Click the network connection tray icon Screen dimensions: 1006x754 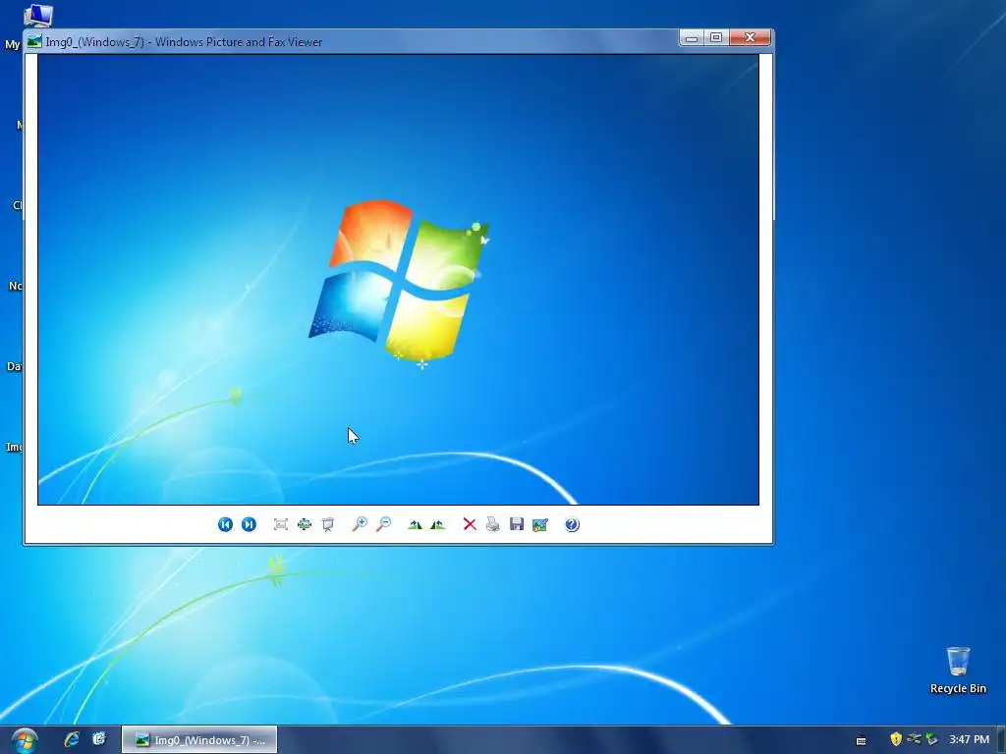coord(914,739)
